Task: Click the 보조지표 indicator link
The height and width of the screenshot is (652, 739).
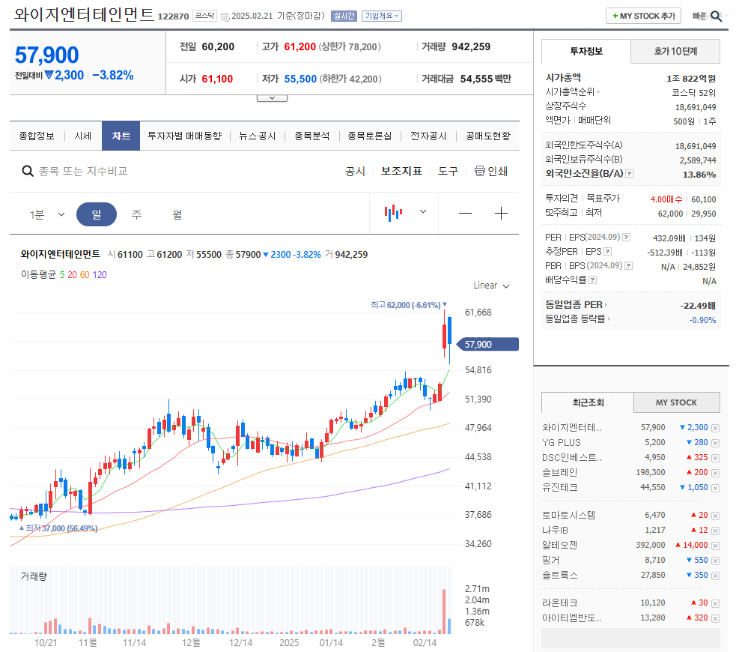Action: pos(401,170)
